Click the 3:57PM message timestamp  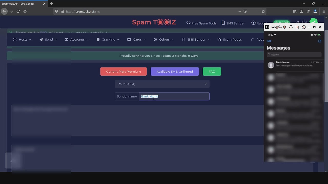click(315, 62)
